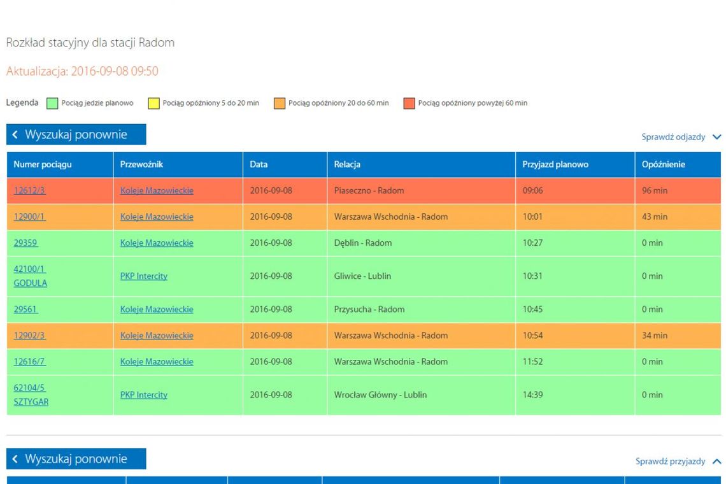Screen dimensions: 726x484
Task: Click the top 'Wyszukaj ponownie' button
Action: click(x=76, y=134)
